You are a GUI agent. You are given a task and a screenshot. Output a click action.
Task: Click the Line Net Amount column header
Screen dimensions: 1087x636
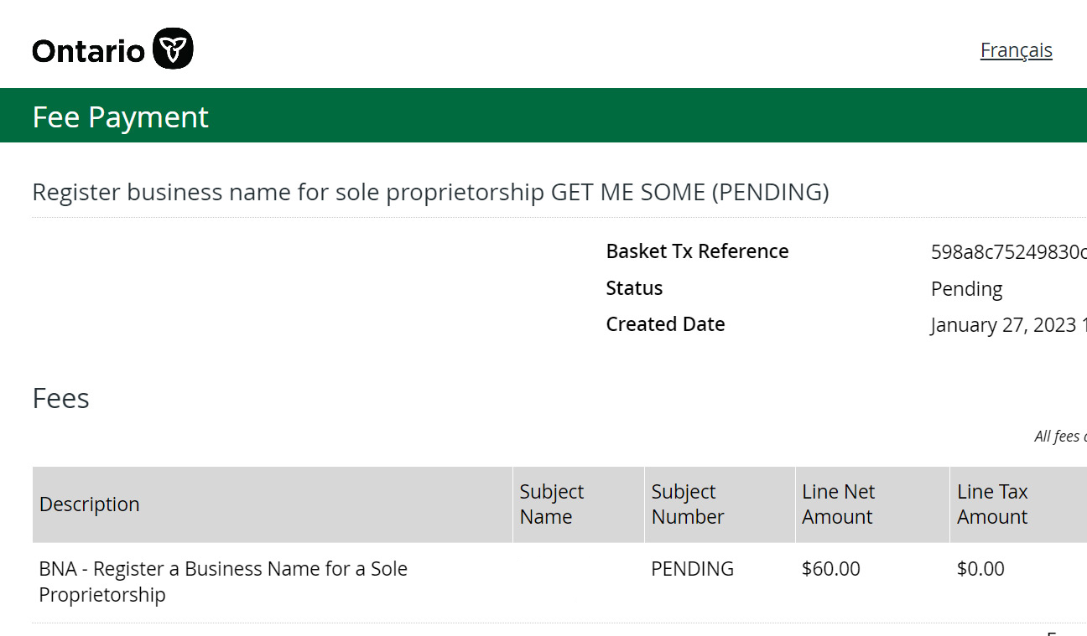[838, 504]
